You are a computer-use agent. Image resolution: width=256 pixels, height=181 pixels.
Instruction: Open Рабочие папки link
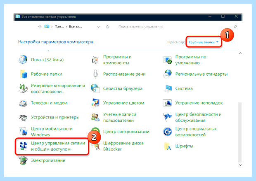click(47, 74)
